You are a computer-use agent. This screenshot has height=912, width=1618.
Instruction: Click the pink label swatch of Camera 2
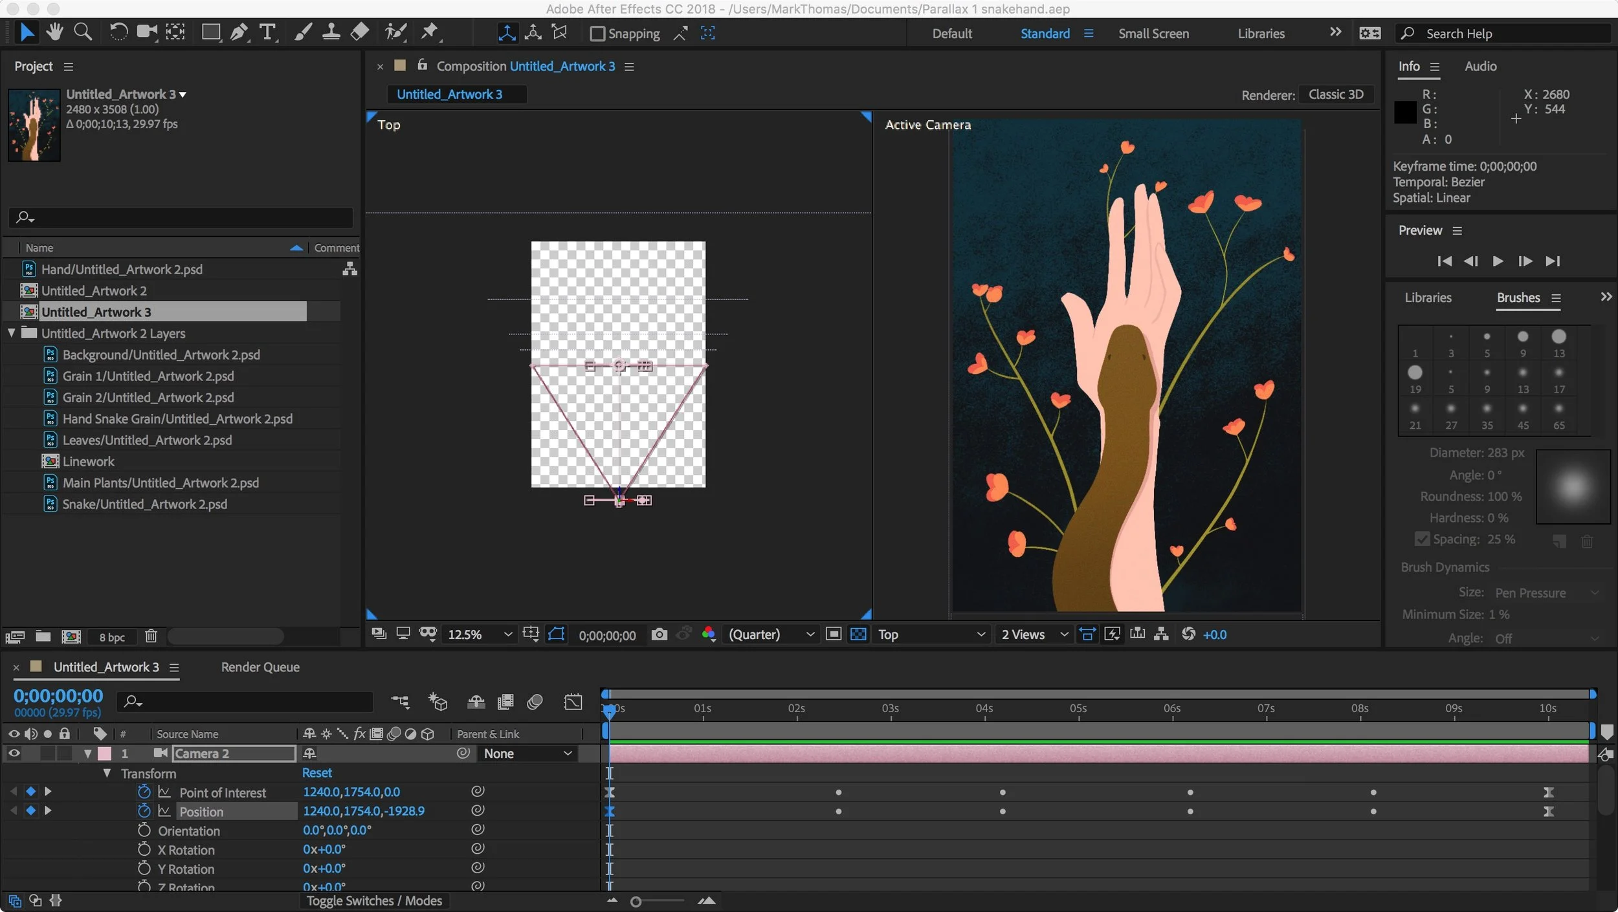click(x=104, y=754)
